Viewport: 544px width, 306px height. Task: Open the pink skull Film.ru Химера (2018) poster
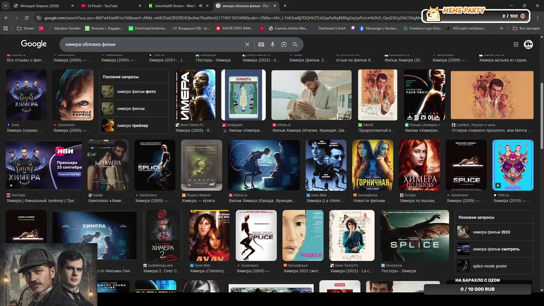pos(513,165)
